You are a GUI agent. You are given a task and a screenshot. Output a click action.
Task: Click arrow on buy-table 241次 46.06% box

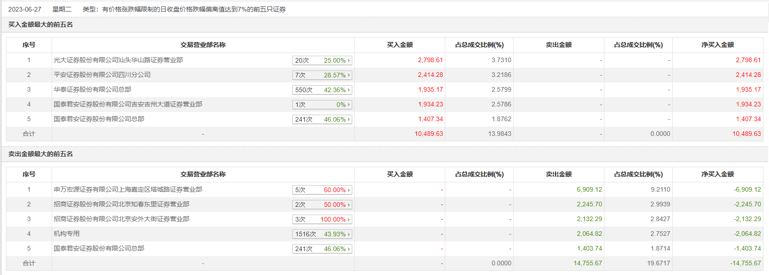[349, 119]
